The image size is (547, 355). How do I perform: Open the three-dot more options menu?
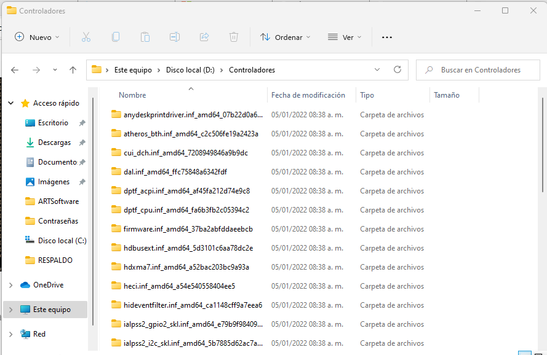coord(387,37)
